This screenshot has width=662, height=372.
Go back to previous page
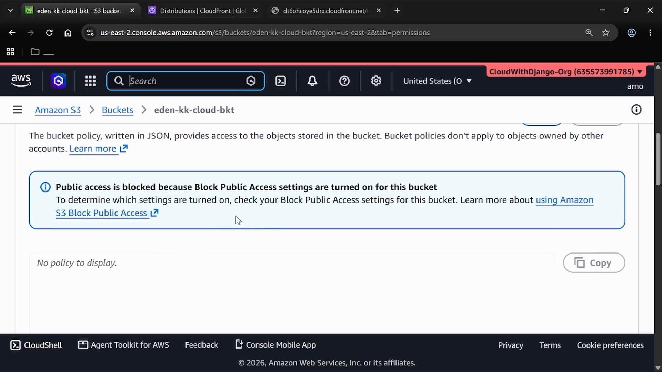point(12,33)
